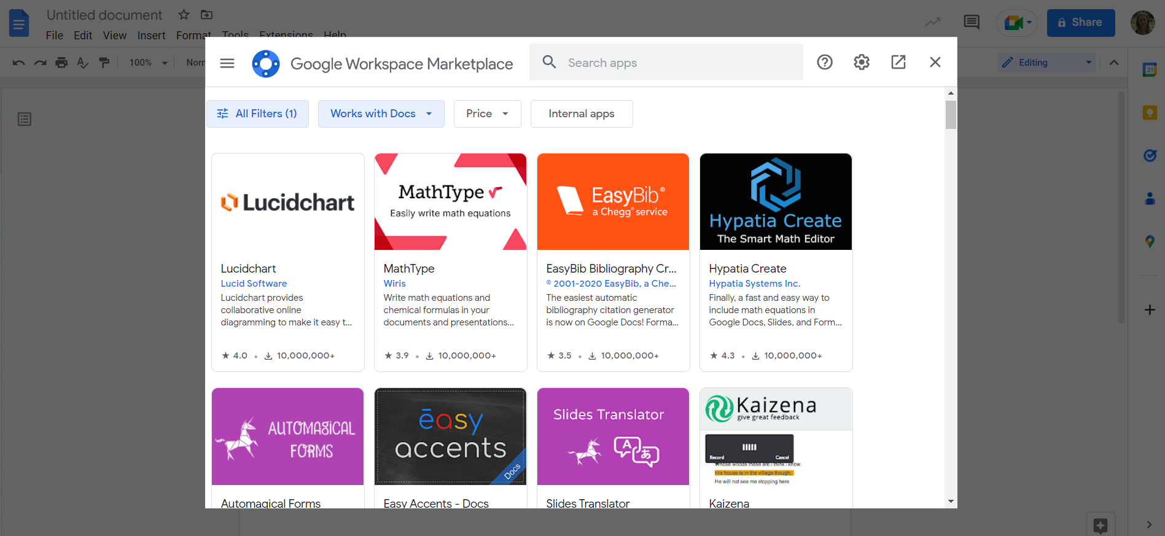Image resolution: width=1165 pixels, height=536 pixels.
Task: Open the Kaizena app thumbnail
Action: click(776, 437)
